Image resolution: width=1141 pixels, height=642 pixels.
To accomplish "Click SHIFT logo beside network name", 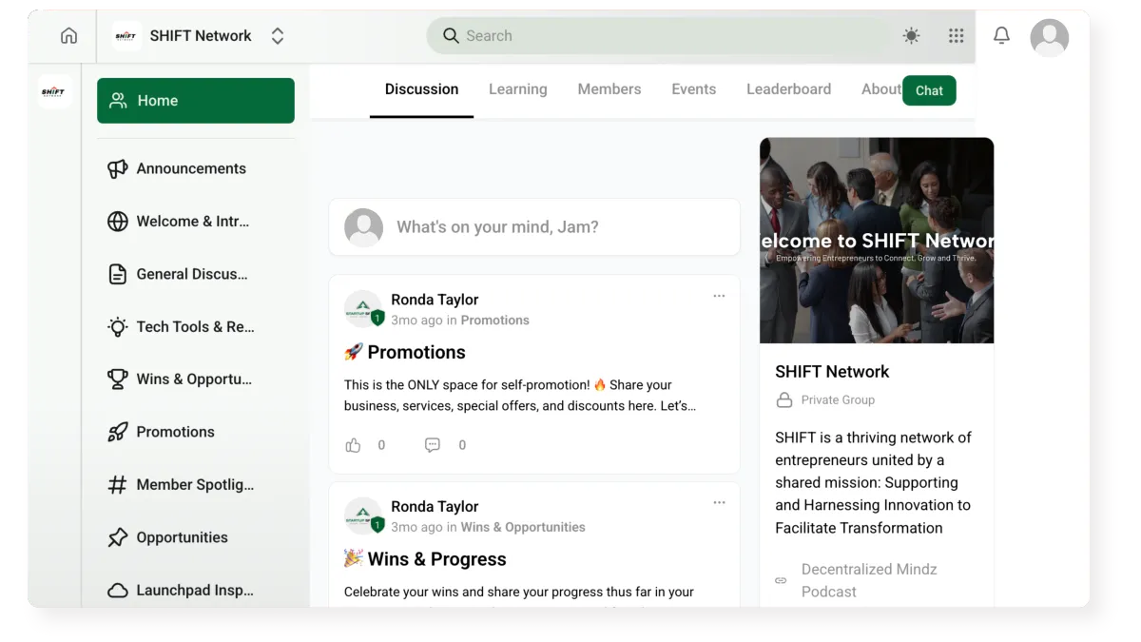I will 126,36.
